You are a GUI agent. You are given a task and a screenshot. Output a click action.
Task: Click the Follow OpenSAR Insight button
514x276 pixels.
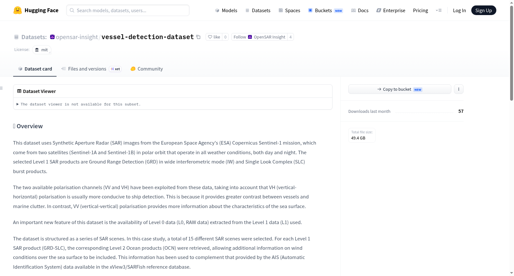pos(259,37)
